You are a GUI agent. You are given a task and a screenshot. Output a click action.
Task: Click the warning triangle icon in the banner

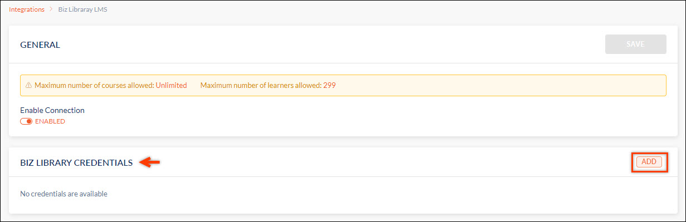(x=28, y=86)
